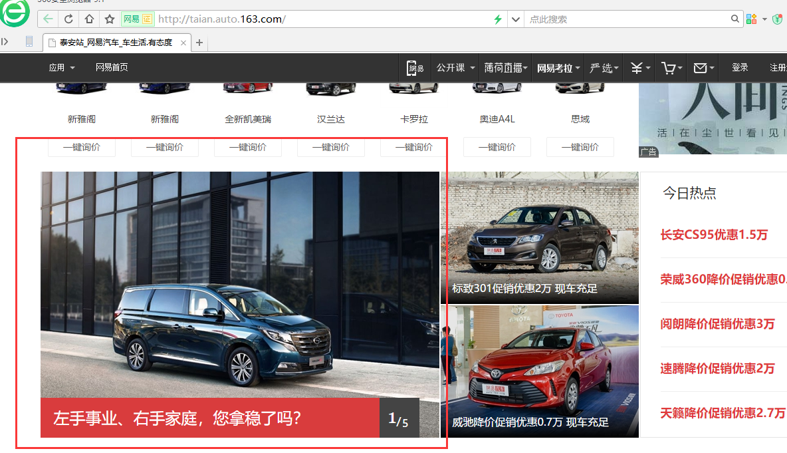Click 一键询价 under 思域
Viewport: 787px width, 453px height.
click(x=580, y=147)
